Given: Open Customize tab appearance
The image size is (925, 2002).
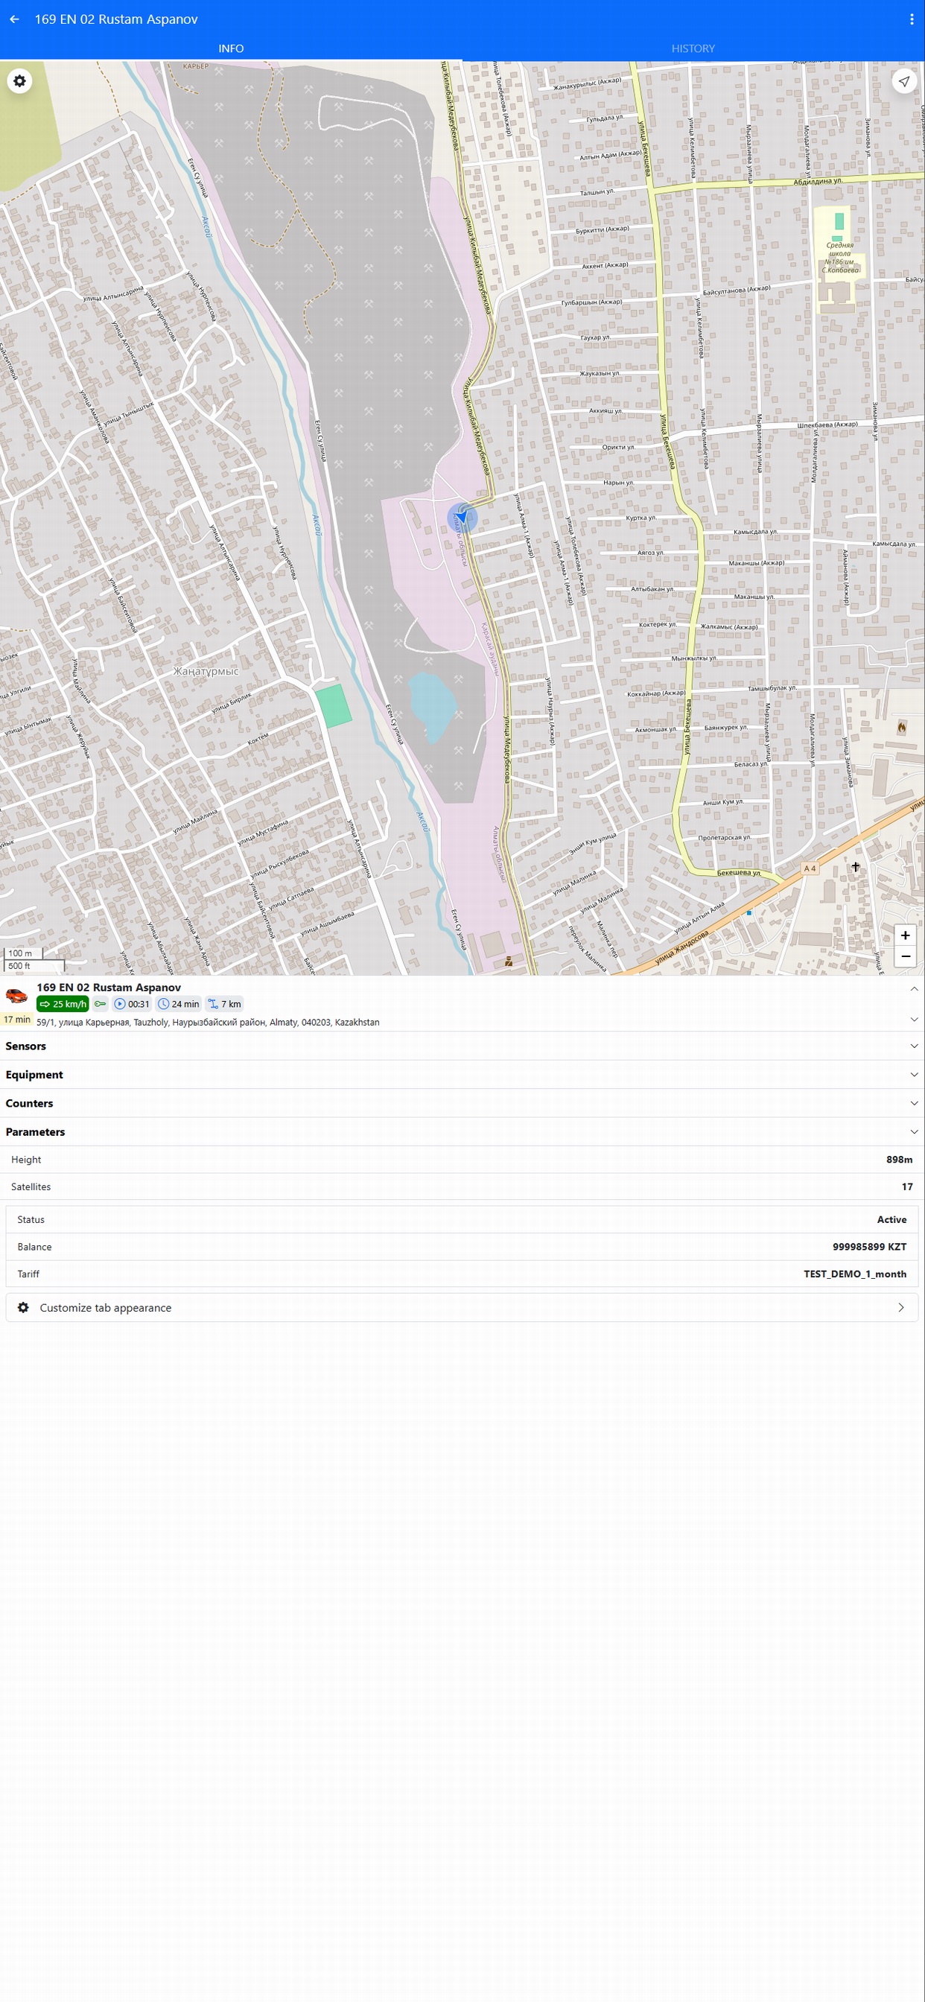Looking at the screenshot, I should pyautogui.click(x=462, y=1308).
